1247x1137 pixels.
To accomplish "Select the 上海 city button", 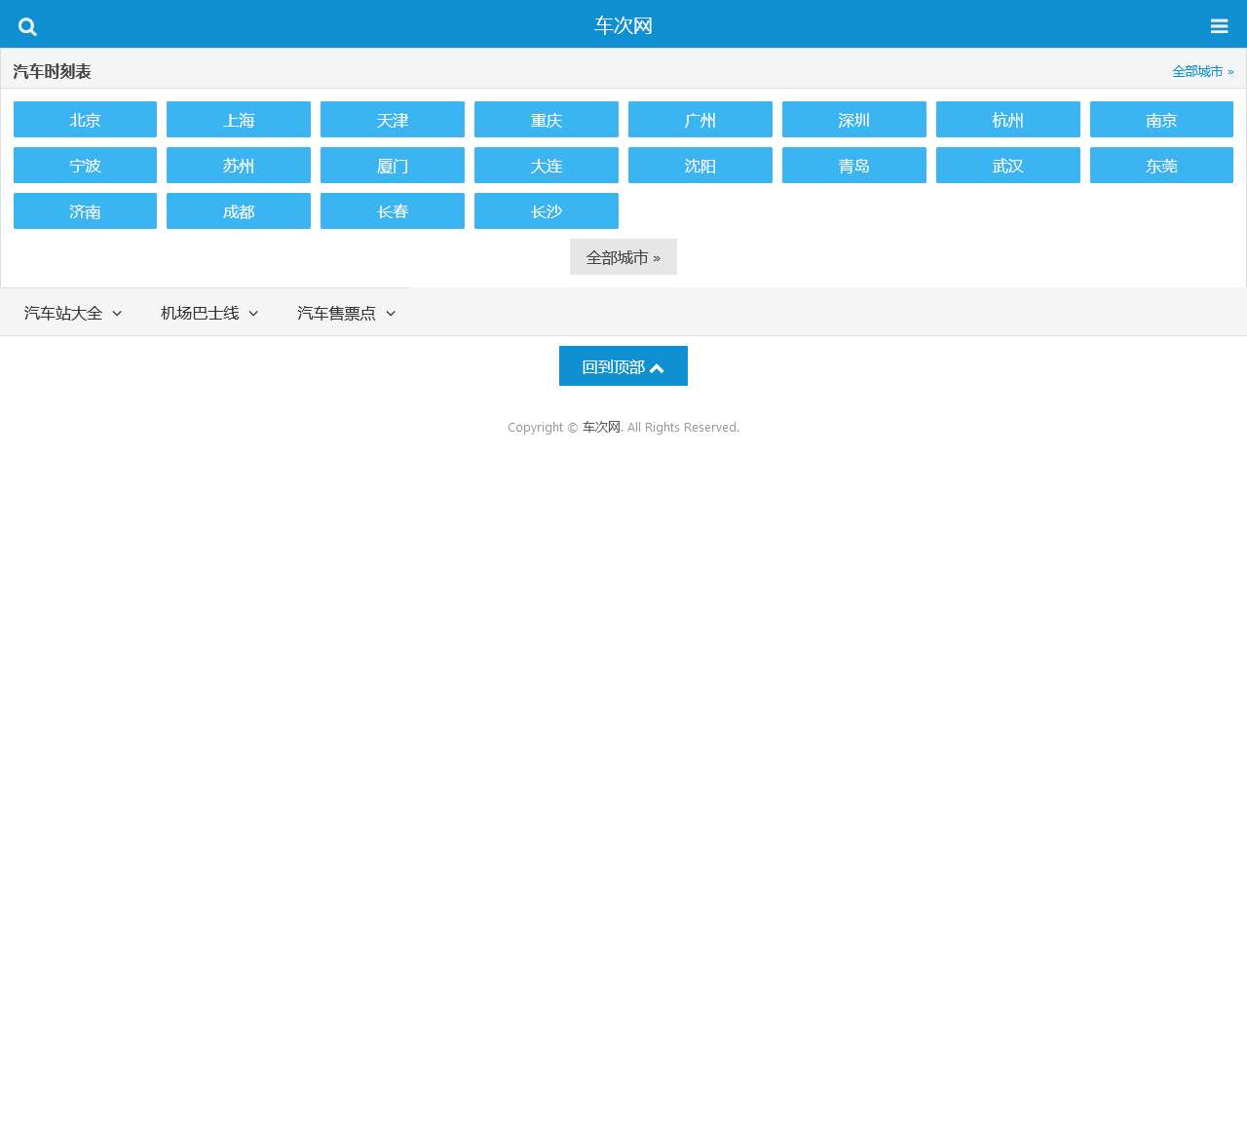I will click(239, 120).
